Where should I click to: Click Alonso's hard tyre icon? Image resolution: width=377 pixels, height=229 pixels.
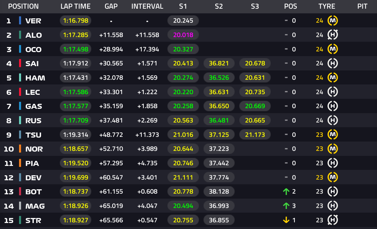333,35
